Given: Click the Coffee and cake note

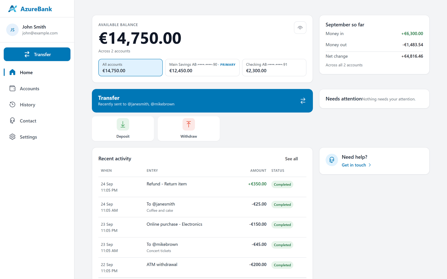Looking at the screenshot, I should pos(160,210).
